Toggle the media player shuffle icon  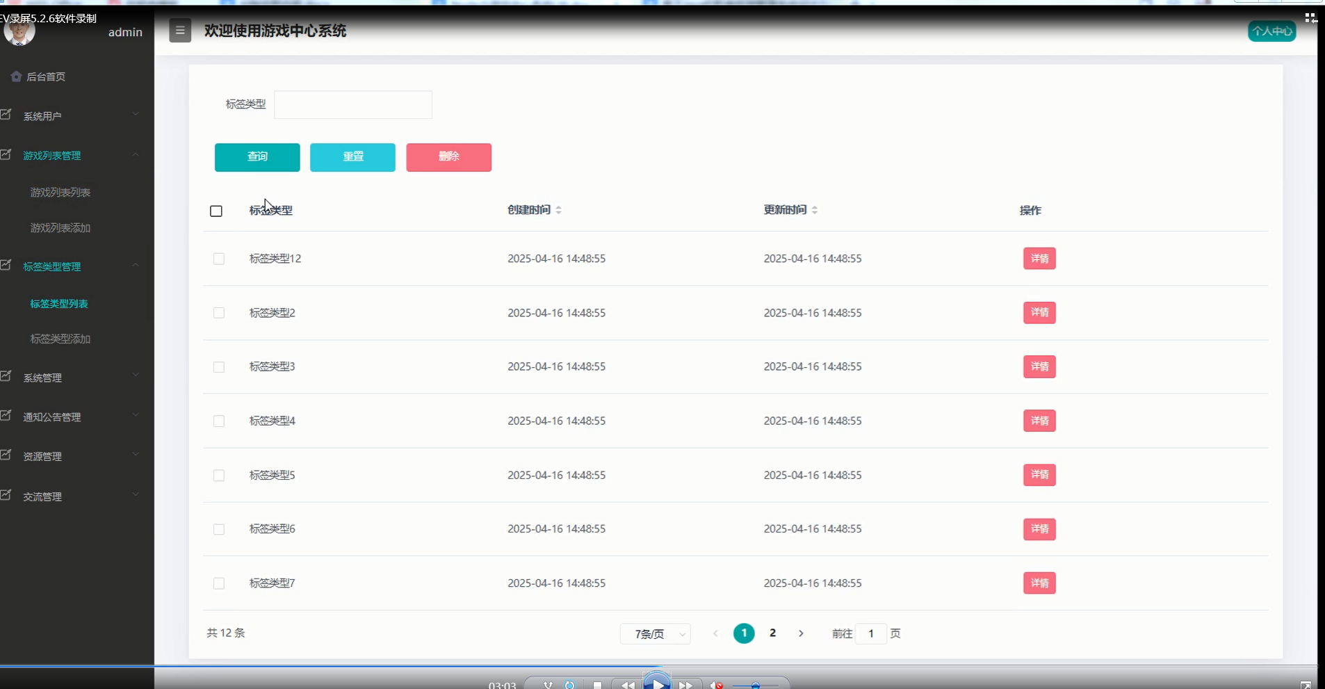548,685
